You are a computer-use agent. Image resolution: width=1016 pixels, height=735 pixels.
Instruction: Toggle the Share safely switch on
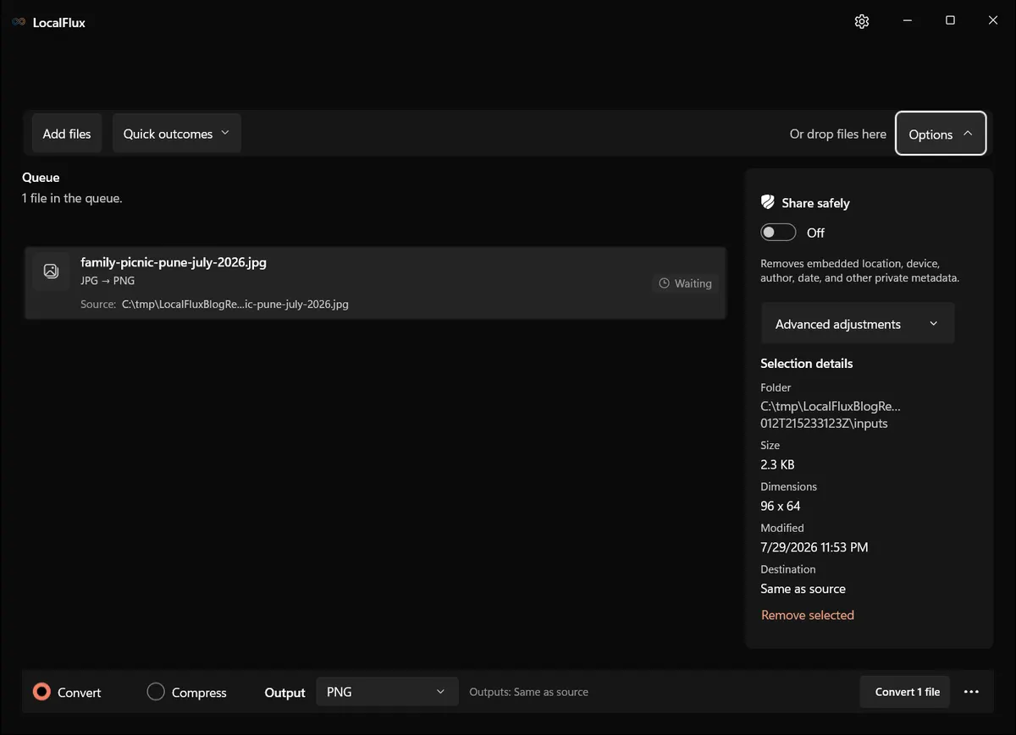click(x=778, y=233)
